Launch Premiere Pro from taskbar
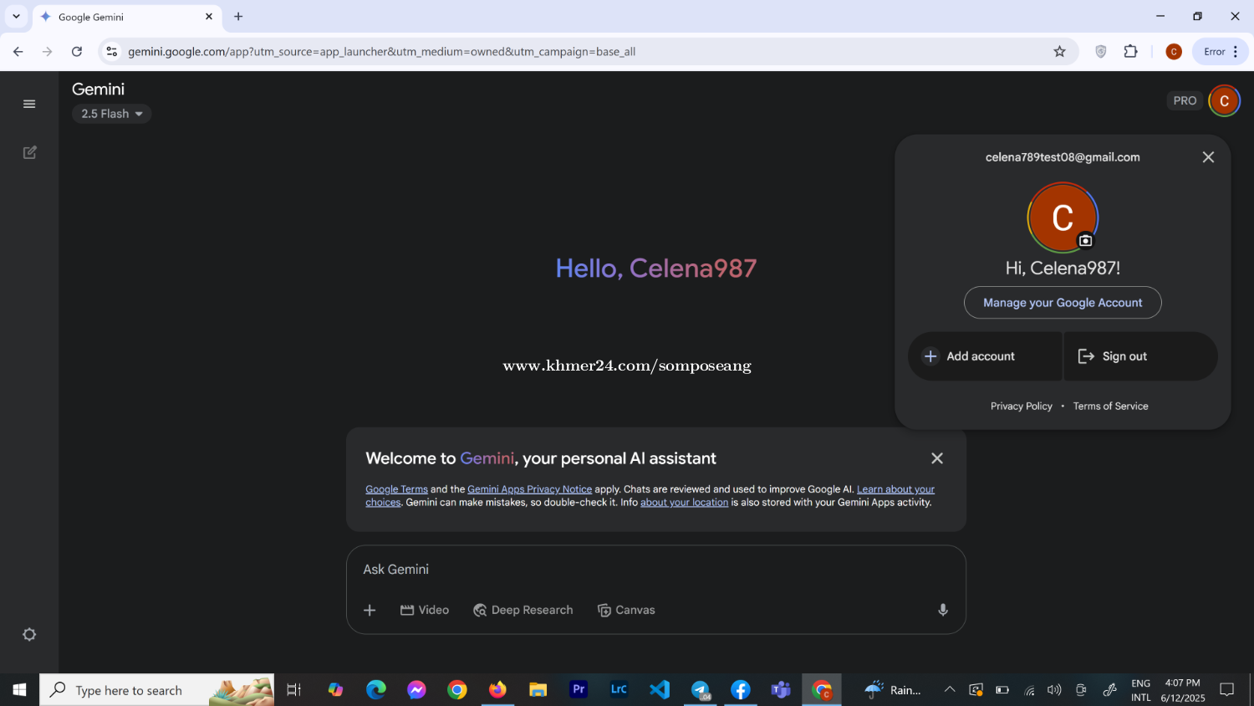This screenshot has width=1254, height=706. [x=579, y=690]
